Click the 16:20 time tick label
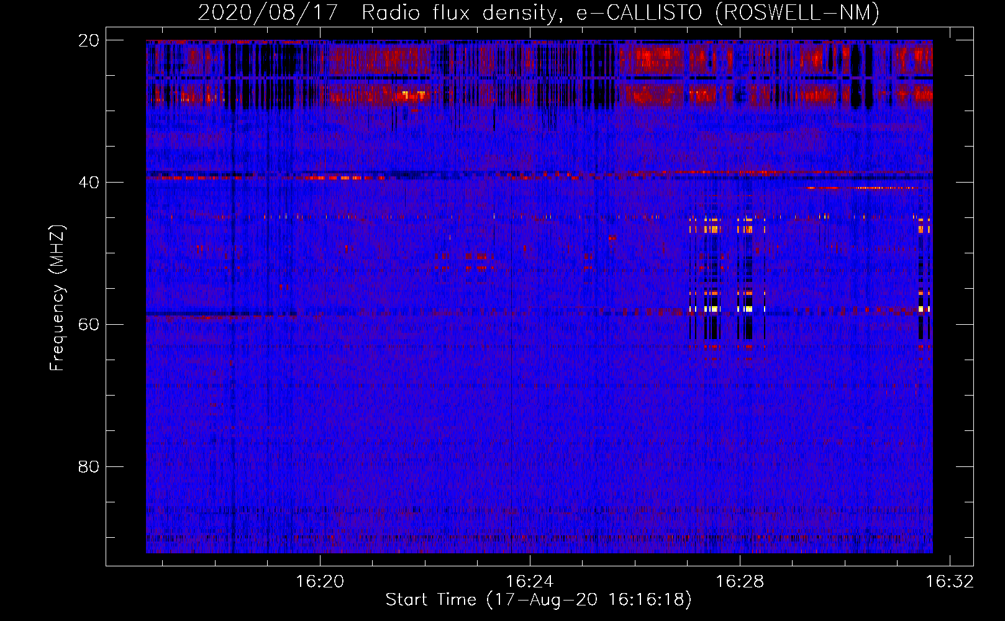The height and width of the screenshot is (621, 1005). [x=320, y=581]
